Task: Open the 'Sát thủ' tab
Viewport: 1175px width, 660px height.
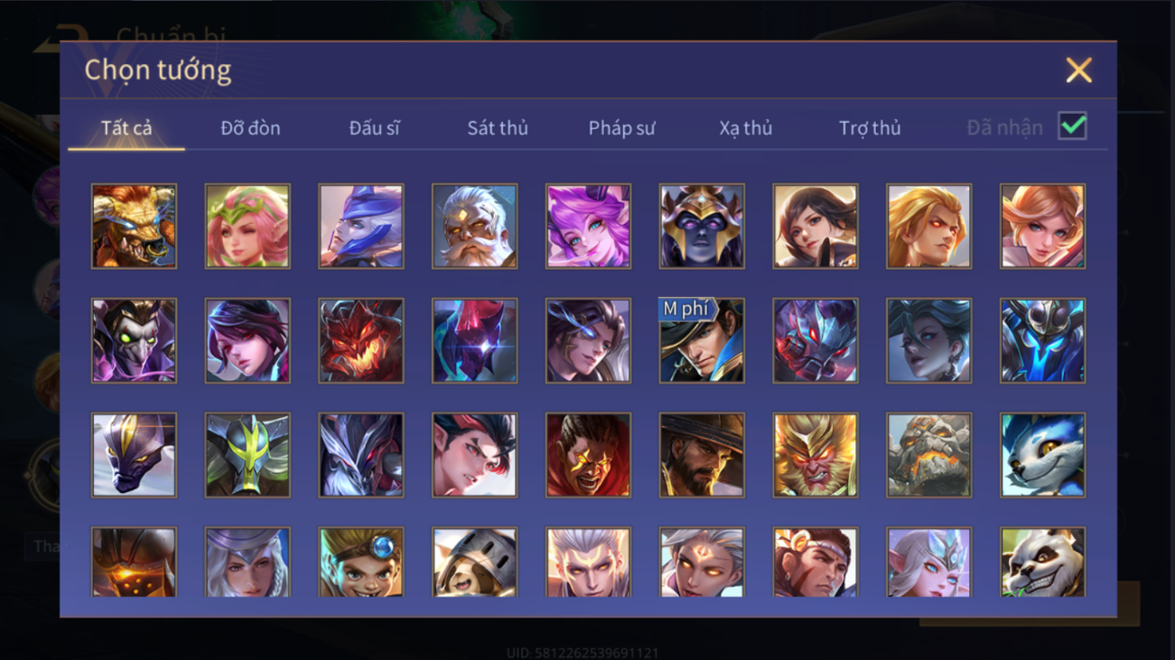Action: pos(498,128)
